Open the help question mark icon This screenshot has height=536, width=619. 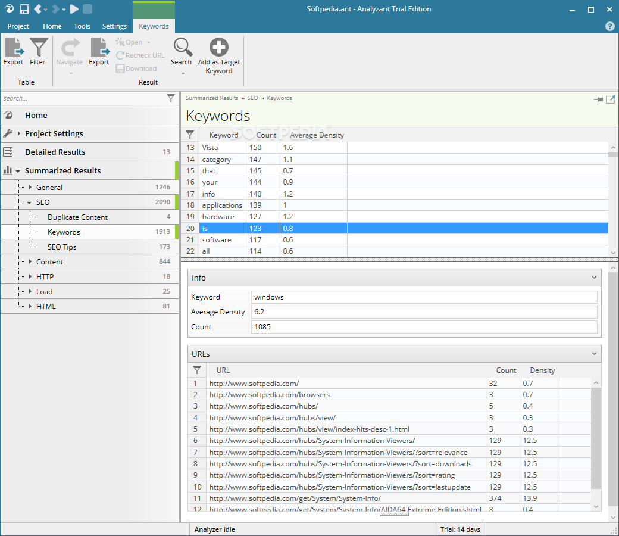coord(609,26)
